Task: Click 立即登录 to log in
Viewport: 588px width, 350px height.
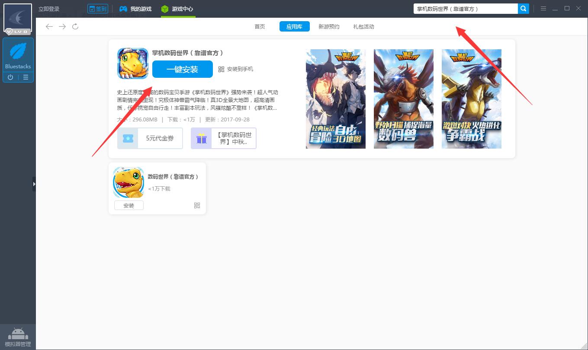Action: pyautogui.click(x=49, y=9)
